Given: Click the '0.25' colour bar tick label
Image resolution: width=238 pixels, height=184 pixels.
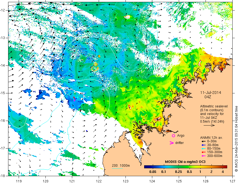Looking at the screenshot, I should (178, 172).
